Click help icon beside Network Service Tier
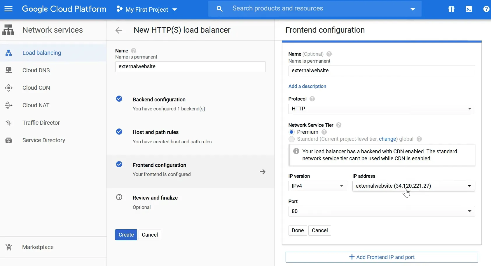 point(338,125)
